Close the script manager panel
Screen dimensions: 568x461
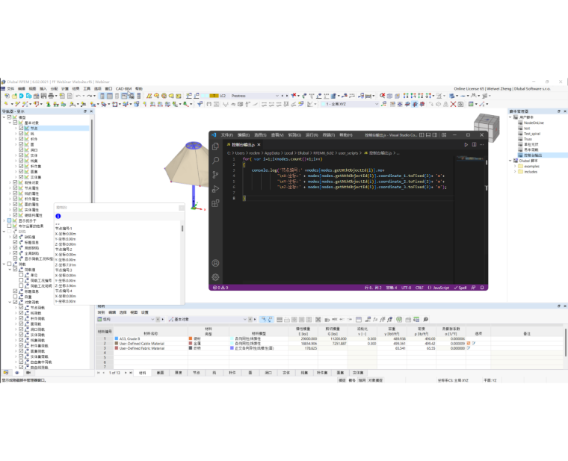(564, 111)
